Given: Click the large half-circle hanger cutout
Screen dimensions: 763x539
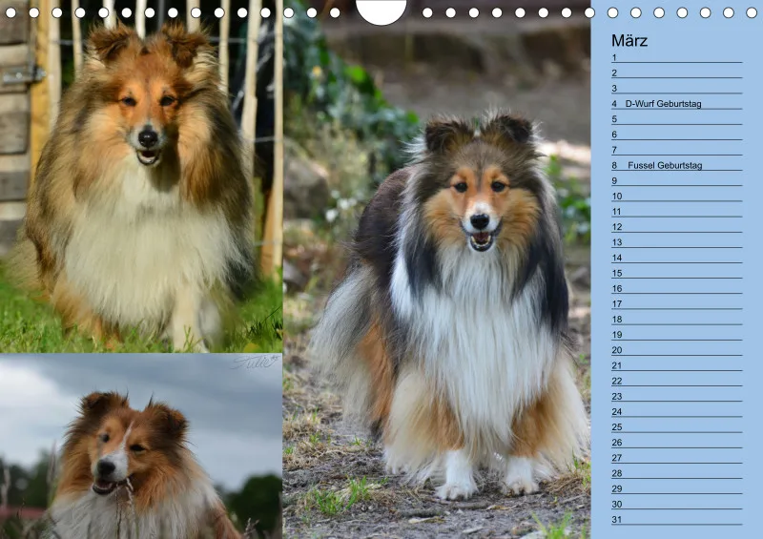Looking at the screenshot, I should [x=381, y=11].
